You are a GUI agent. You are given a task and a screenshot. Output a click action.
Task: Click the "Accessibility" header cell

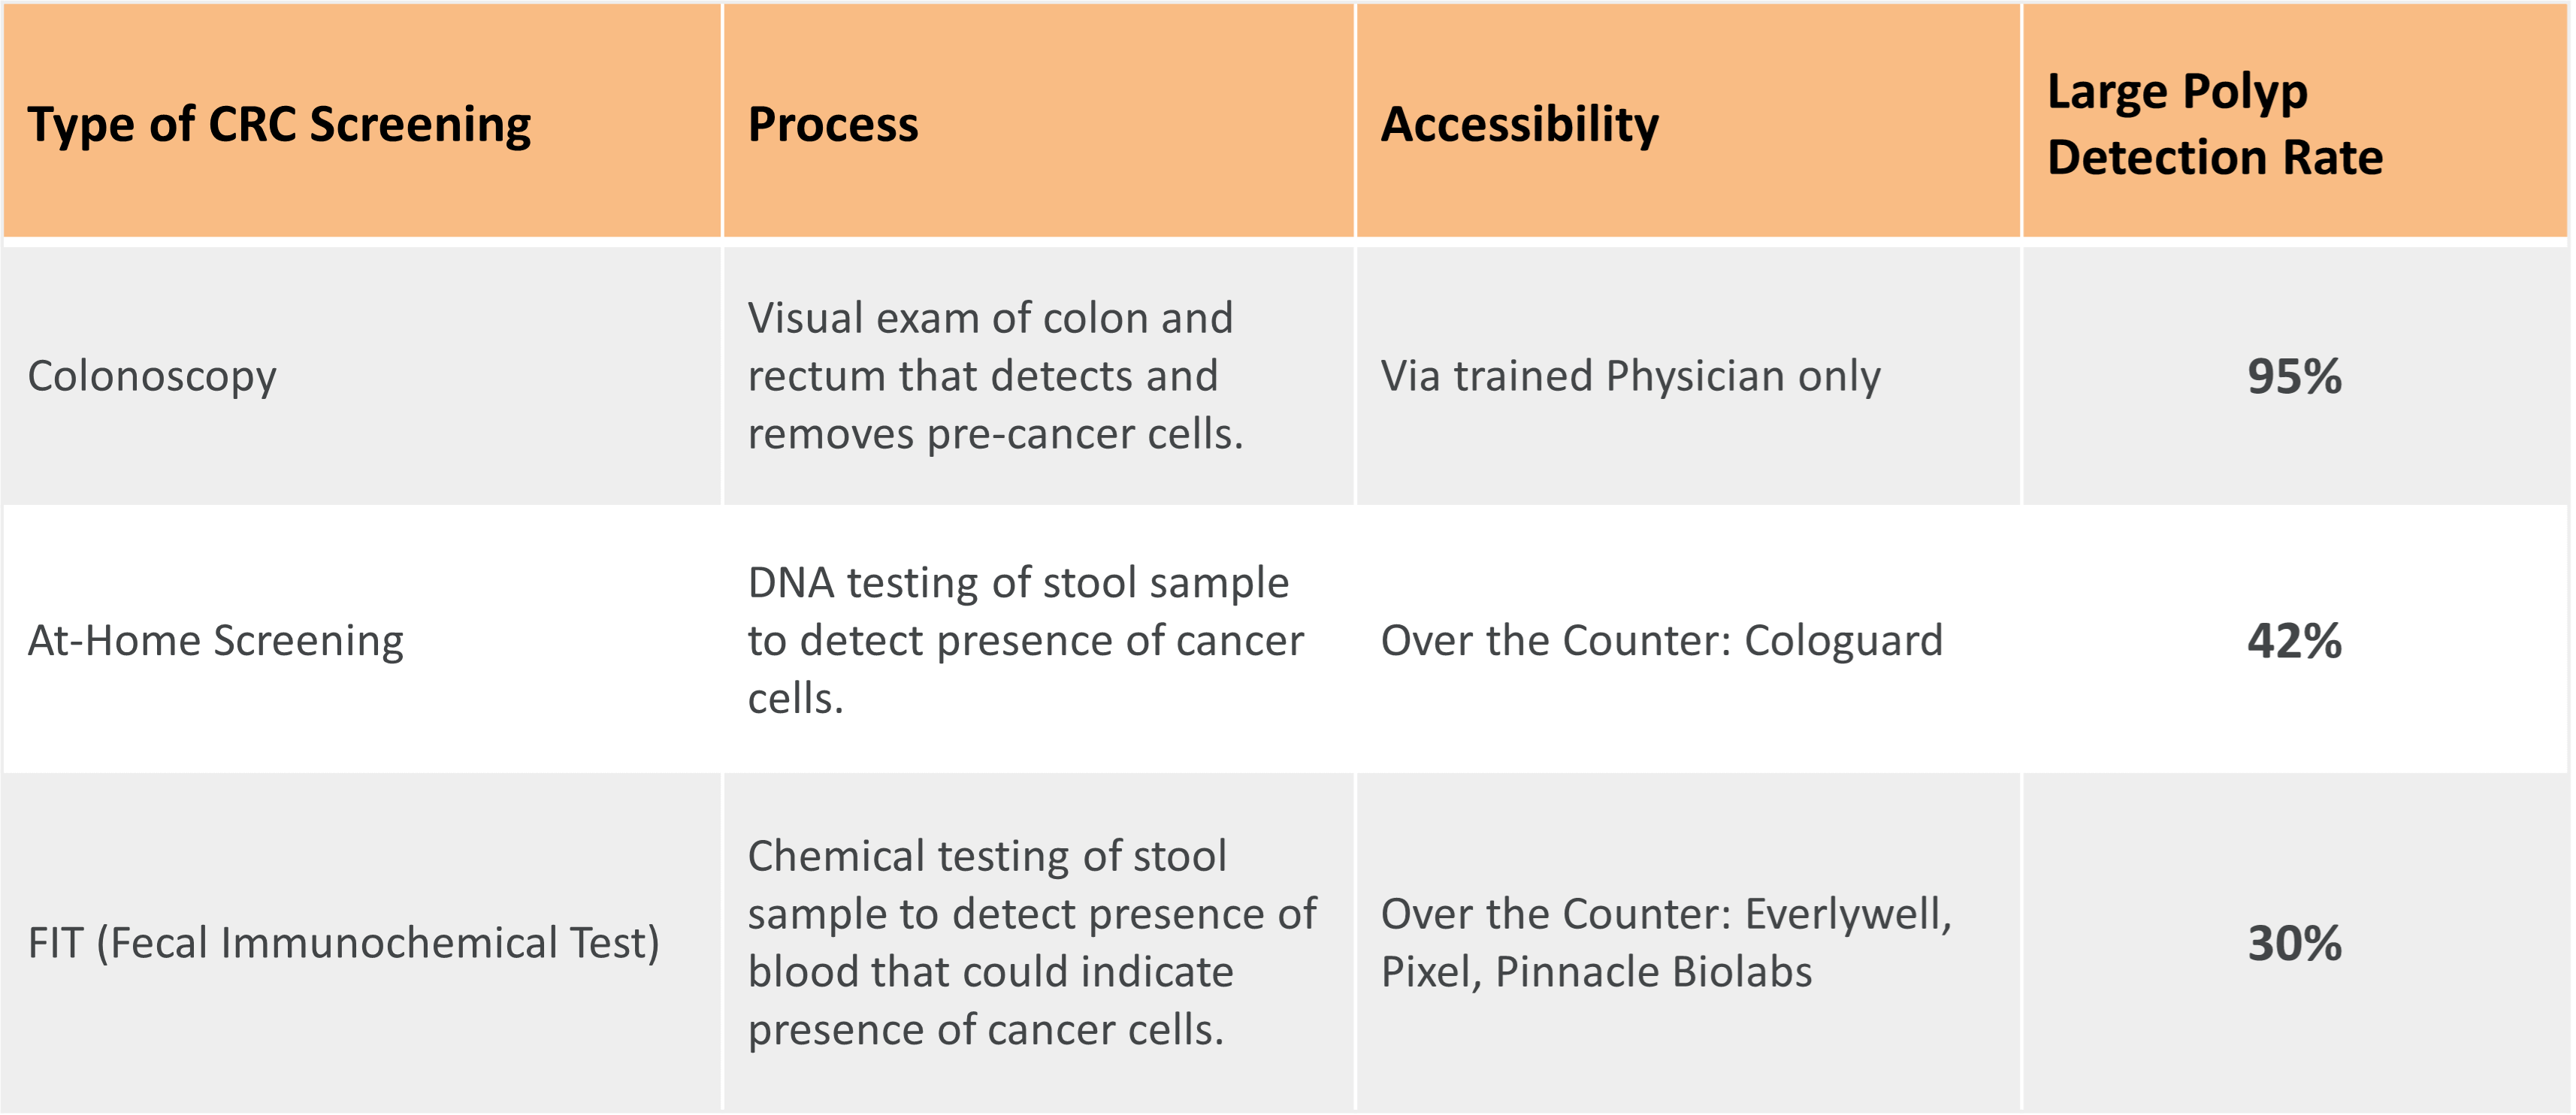coord(1519,125)
